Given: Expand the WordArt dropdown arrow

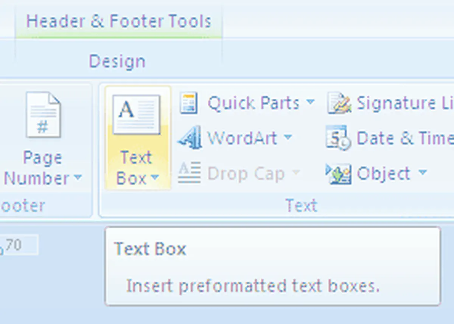Looking at the screenshot, I should [x=288, y=136].
